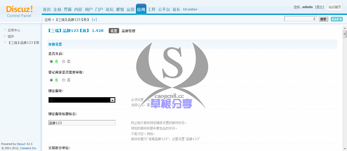Click inside the 绑定版块标题标志 input field
Image resolution: width=347 pixels, height=151 pixels.
[82, 122]
